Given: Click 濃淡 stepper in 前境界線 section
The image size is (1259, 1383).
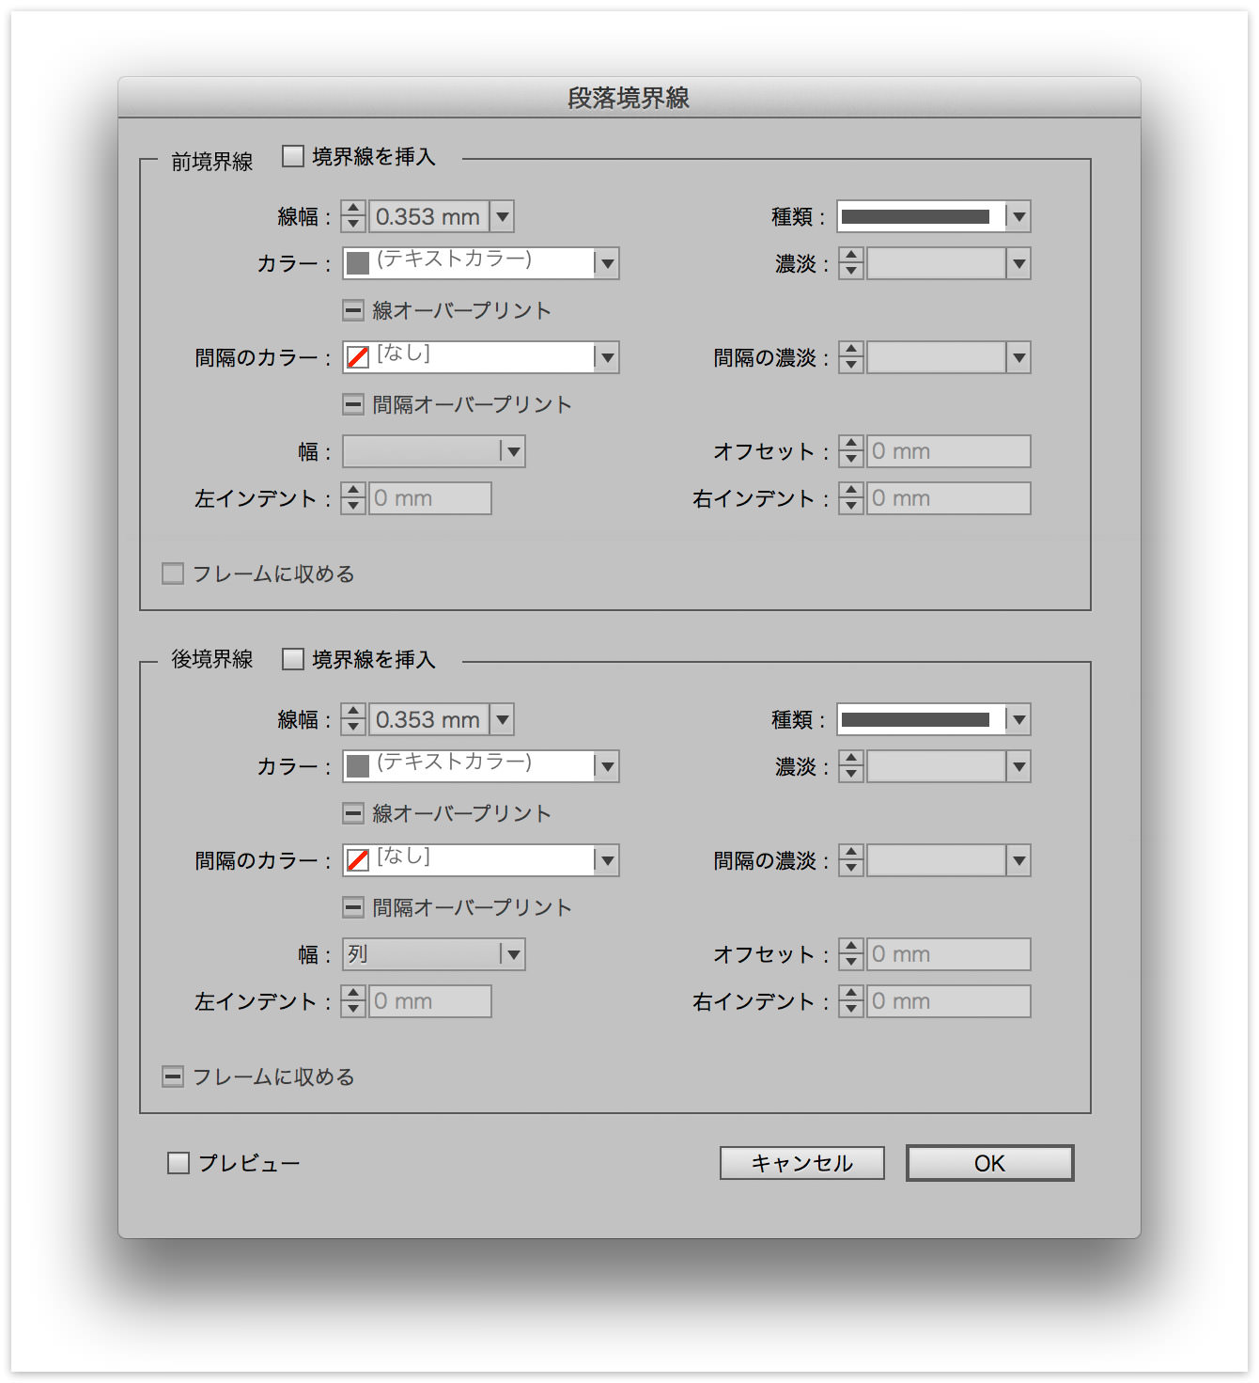Looking at the screenshot, I should tap(851, 263).
